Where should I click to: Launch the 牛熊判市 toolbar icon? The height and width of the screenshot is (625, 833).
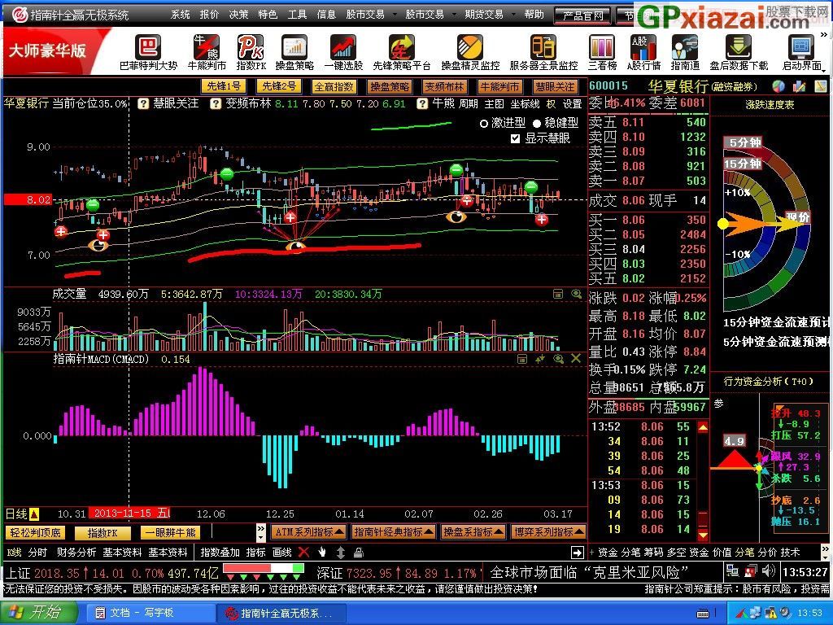point(207,53)
